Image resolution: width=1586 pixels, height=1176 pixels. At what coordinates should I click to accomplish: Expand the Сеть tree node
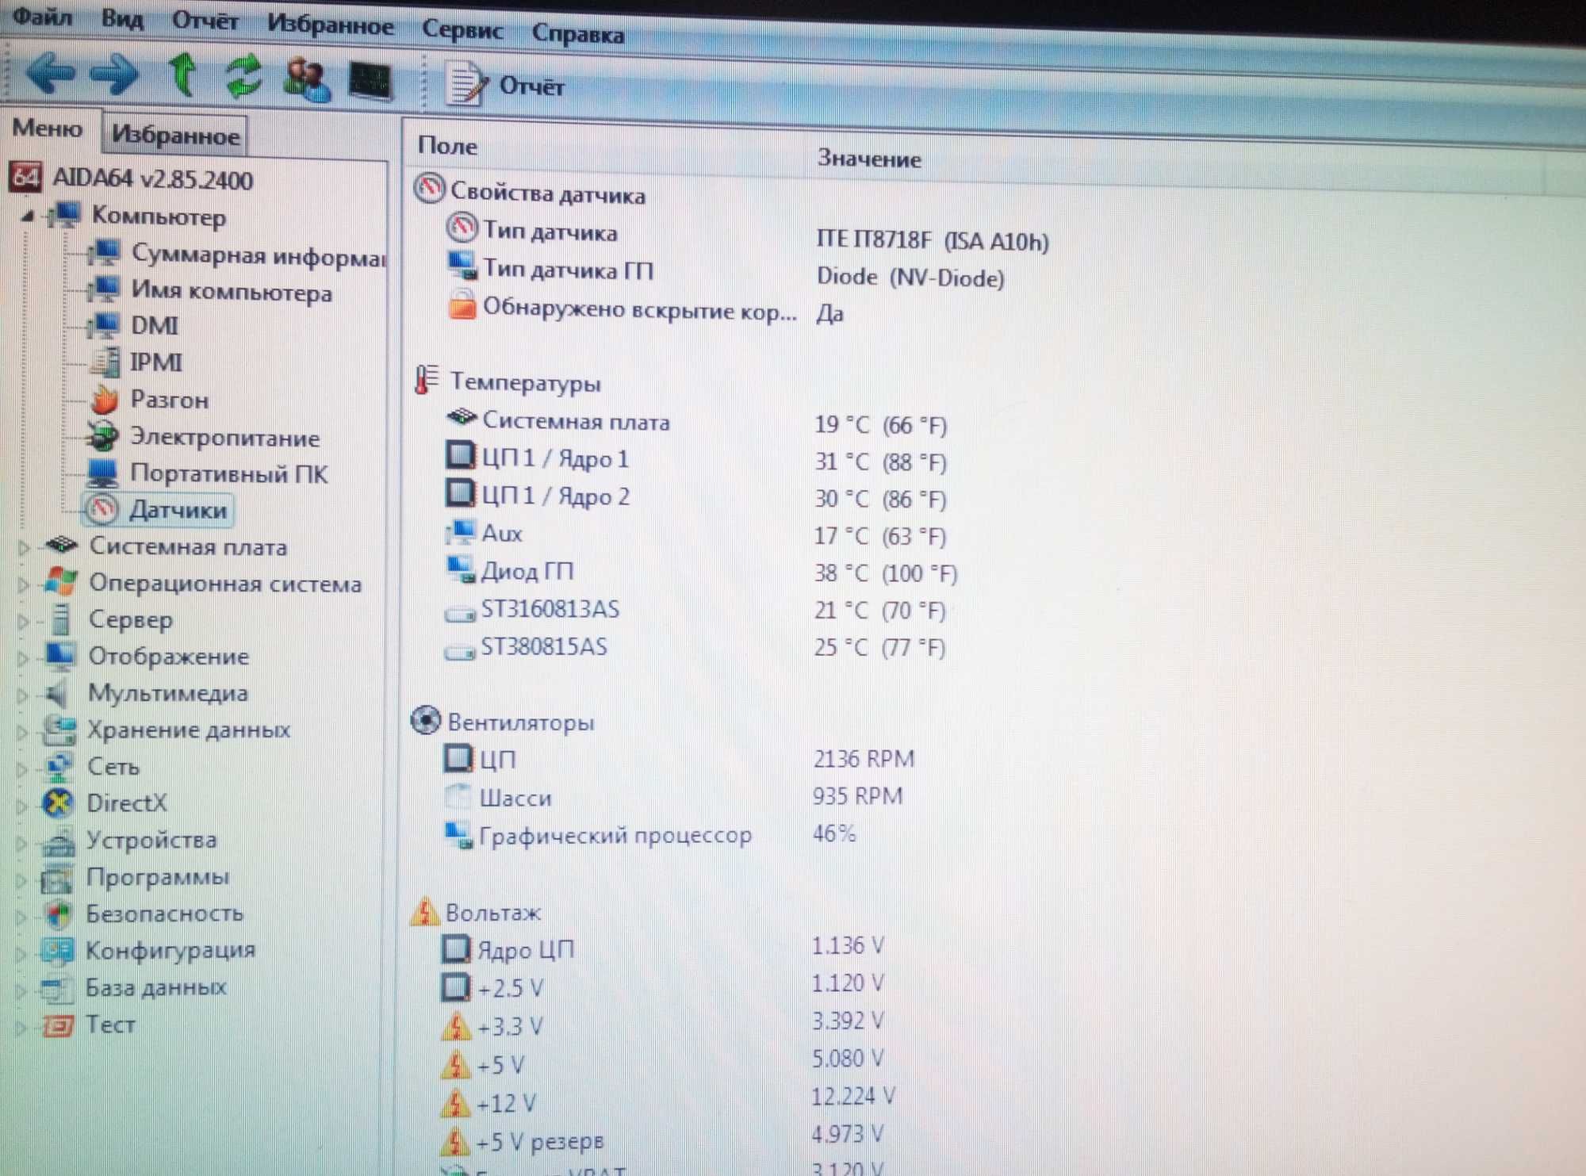click(22, 768)
